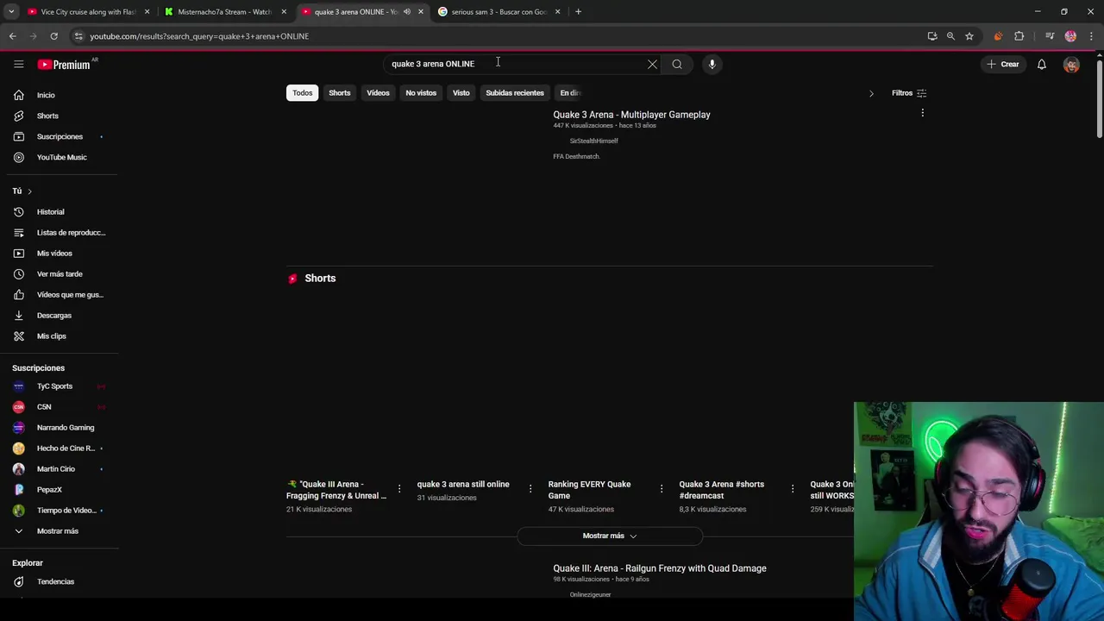
Task: Reload the page
Action: pyautogui.click(x=53, y=36)
